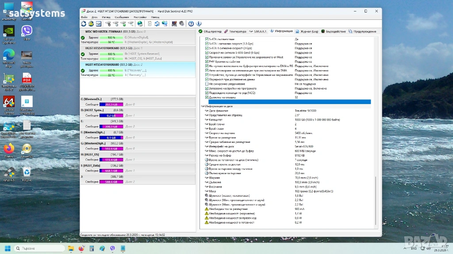Click the yellow warning triangle toolbar icon
The width and height of the screenshot is (453, 254).
tap(91, 24)
